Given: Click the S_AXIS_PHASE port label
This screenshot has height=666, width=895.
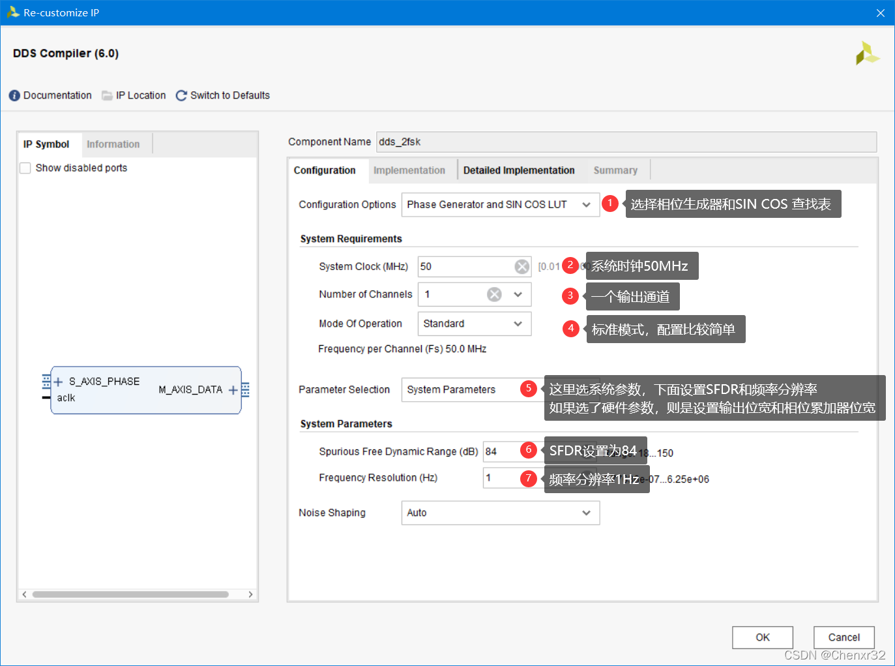Looking at the screenshot, I should (104, 382).
